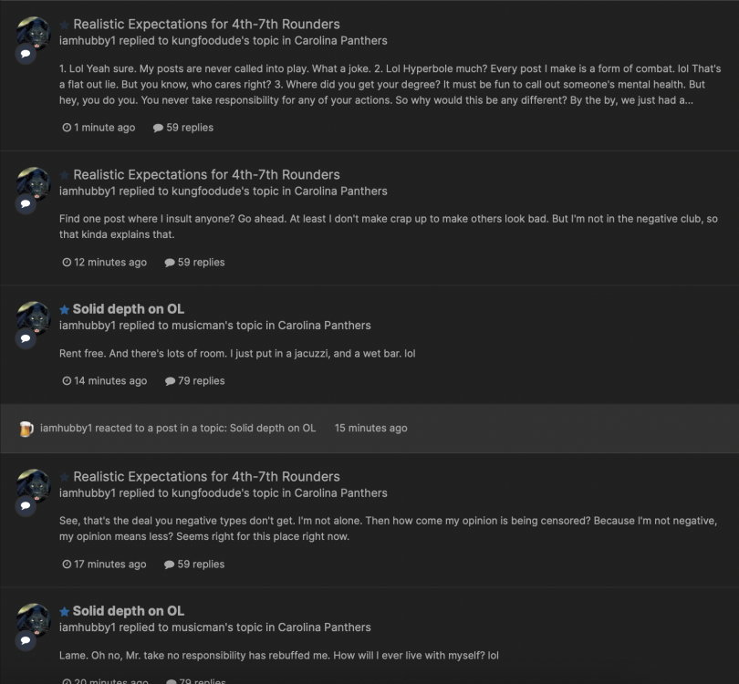
Task: Click blue star beside jacuzzi post's title
Action: [64, 309]
